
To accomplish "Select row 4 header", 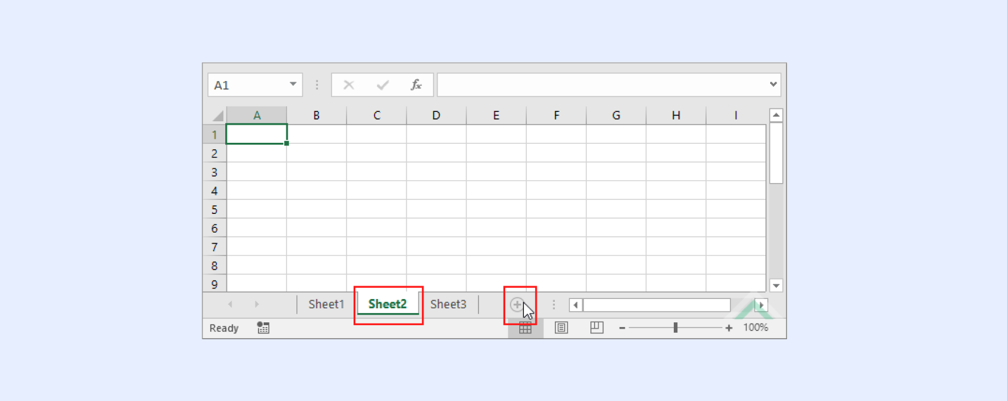I will [214, 191].
